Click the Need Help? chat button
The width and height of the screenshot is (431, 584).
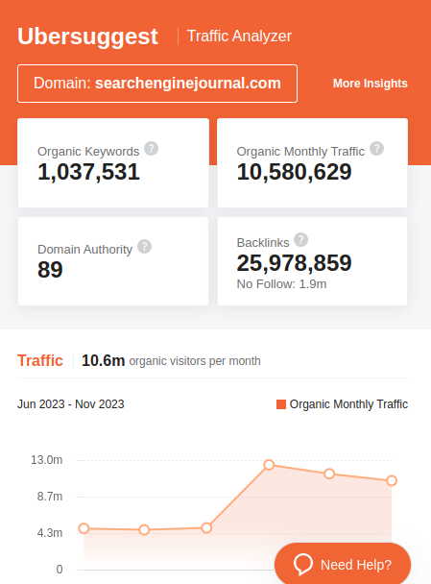(x=343, y=564)
